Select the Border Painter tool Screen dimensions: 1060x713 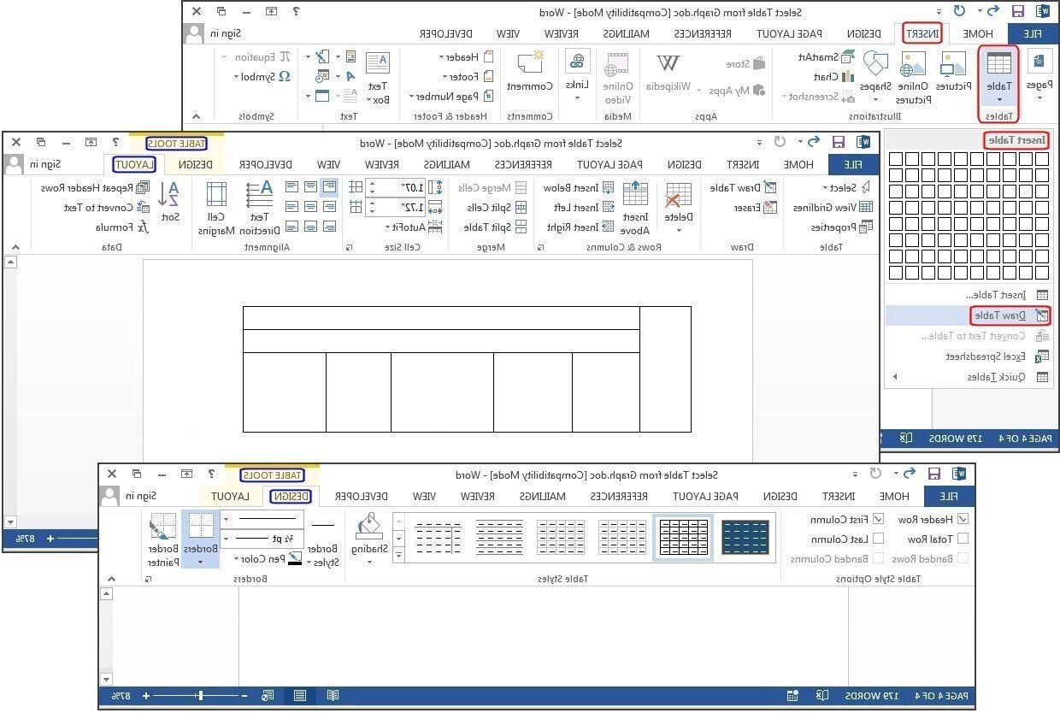tap(163, 535)
